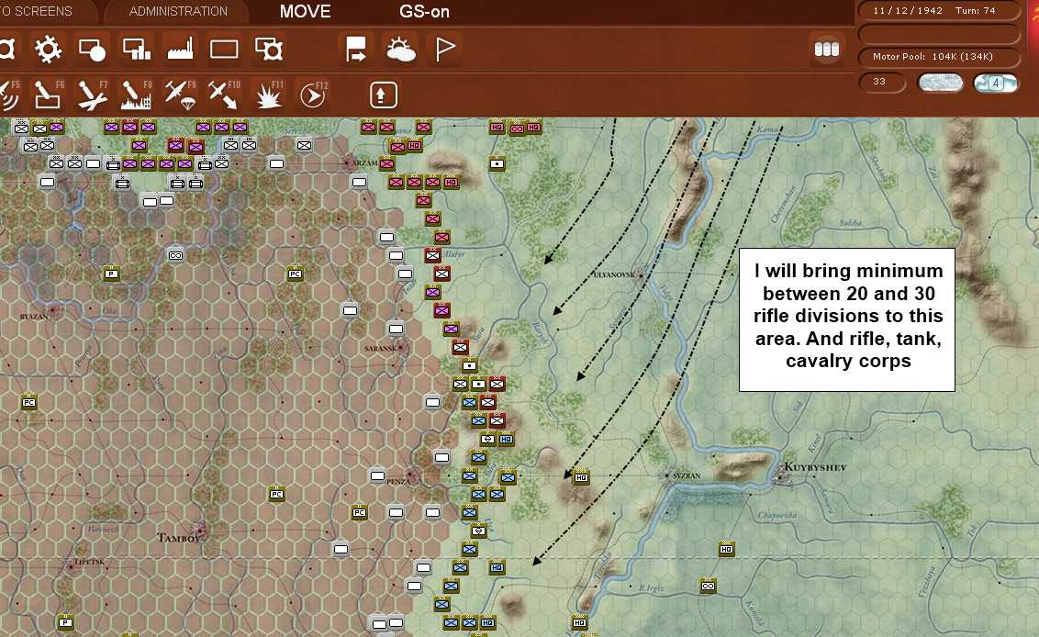Select the F11 explosion mode icon
The width and height of the screenshot is (1039, 637).
[x=268, y=95]
